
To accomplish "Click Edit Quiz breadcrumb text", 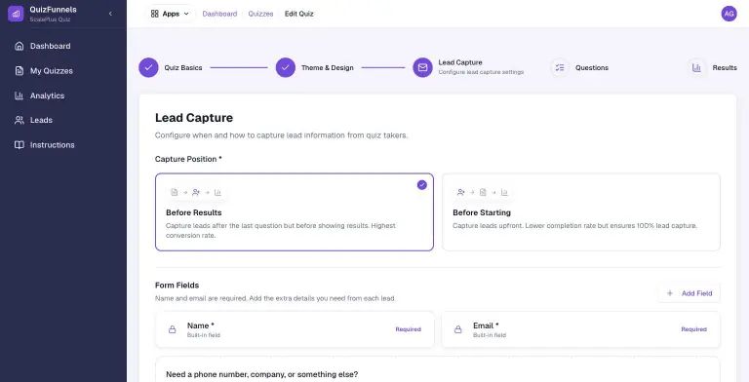I will [299, 14].
